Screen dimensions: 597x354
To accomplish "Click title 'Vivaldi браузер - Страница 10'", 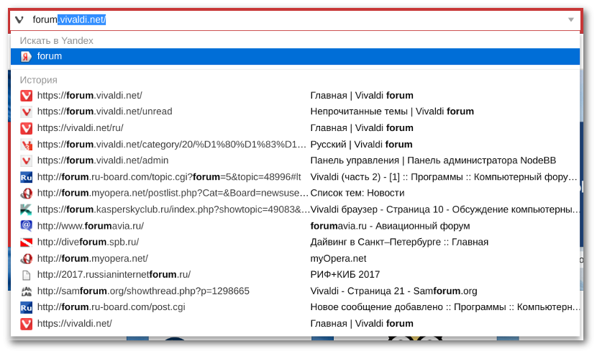I will coord(445,209).
